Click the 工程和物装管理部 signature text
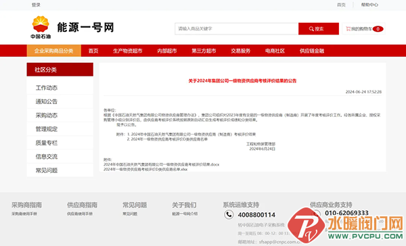The image size is (406, 246). (x=261, y=144)
